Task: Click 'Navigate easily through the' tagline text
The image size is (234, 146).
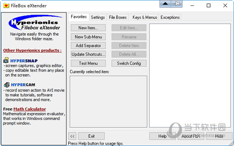Action: point(34,34)
